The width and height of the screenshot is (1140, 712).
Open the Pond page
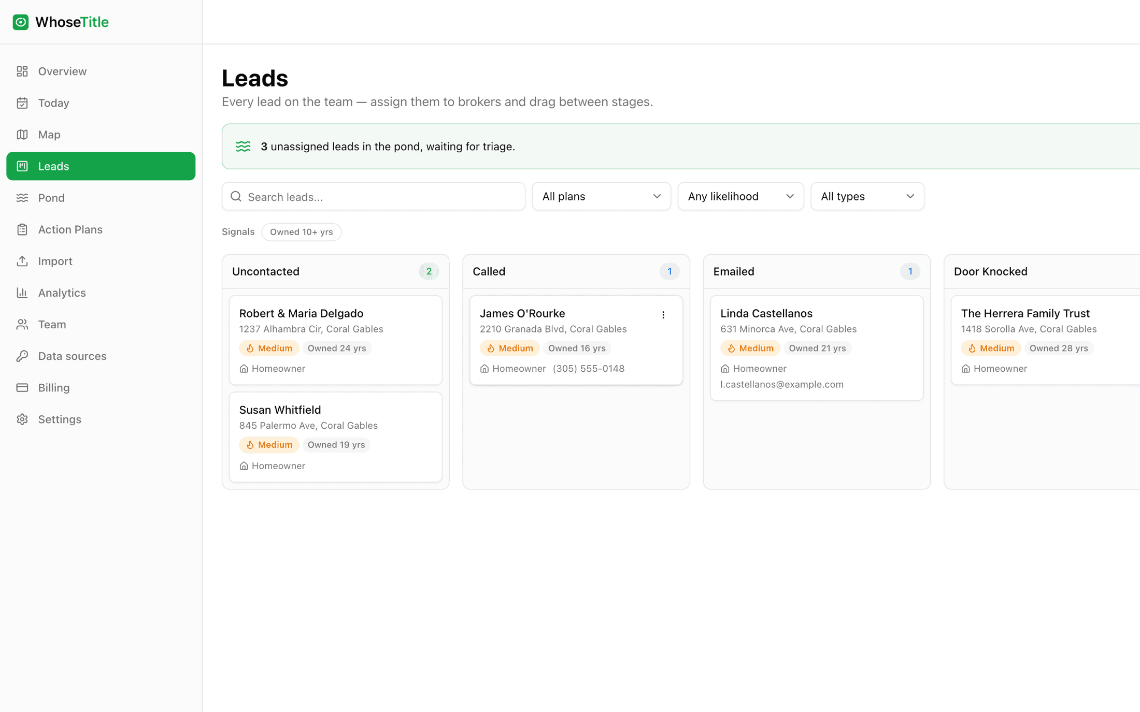click(101, 198)
